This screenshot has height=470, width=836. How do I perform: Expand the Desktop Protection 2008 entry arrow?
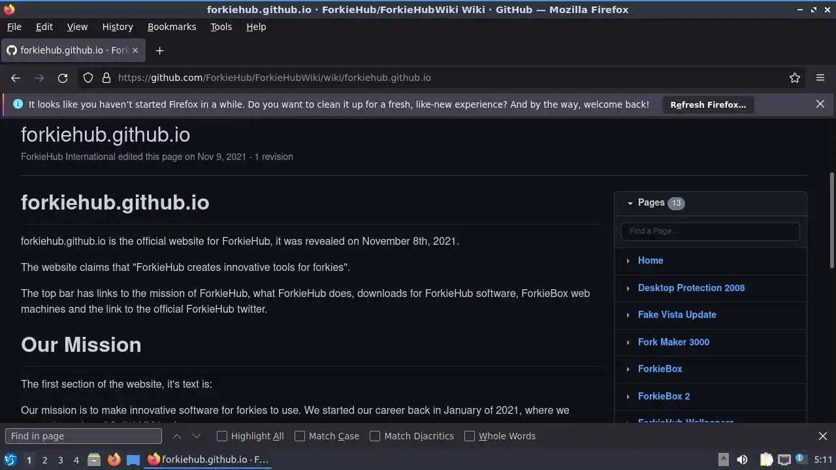(x=628, y=288)
